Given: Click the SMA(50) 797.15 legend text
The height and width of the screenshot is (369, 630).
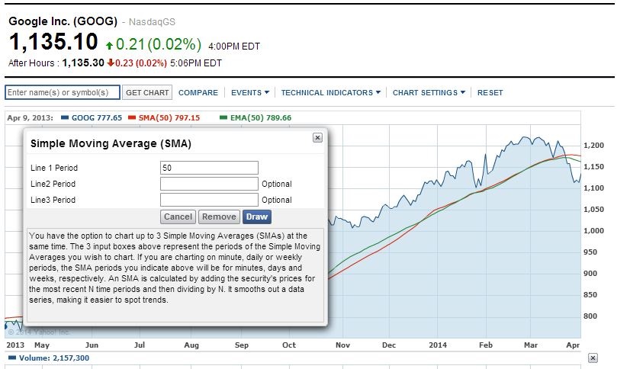Looking at the screenshot, I should [169, 117].
